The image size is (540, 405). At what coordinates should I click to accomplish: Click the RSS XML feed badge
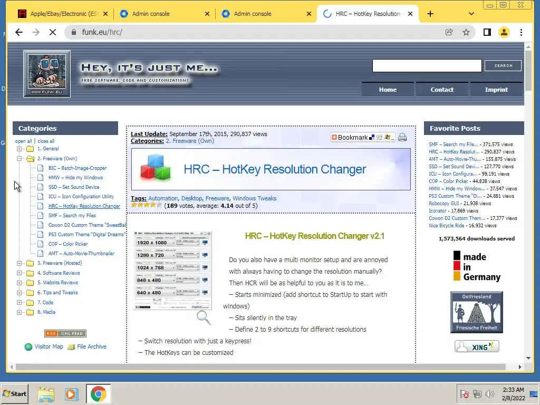click(65, 333)
